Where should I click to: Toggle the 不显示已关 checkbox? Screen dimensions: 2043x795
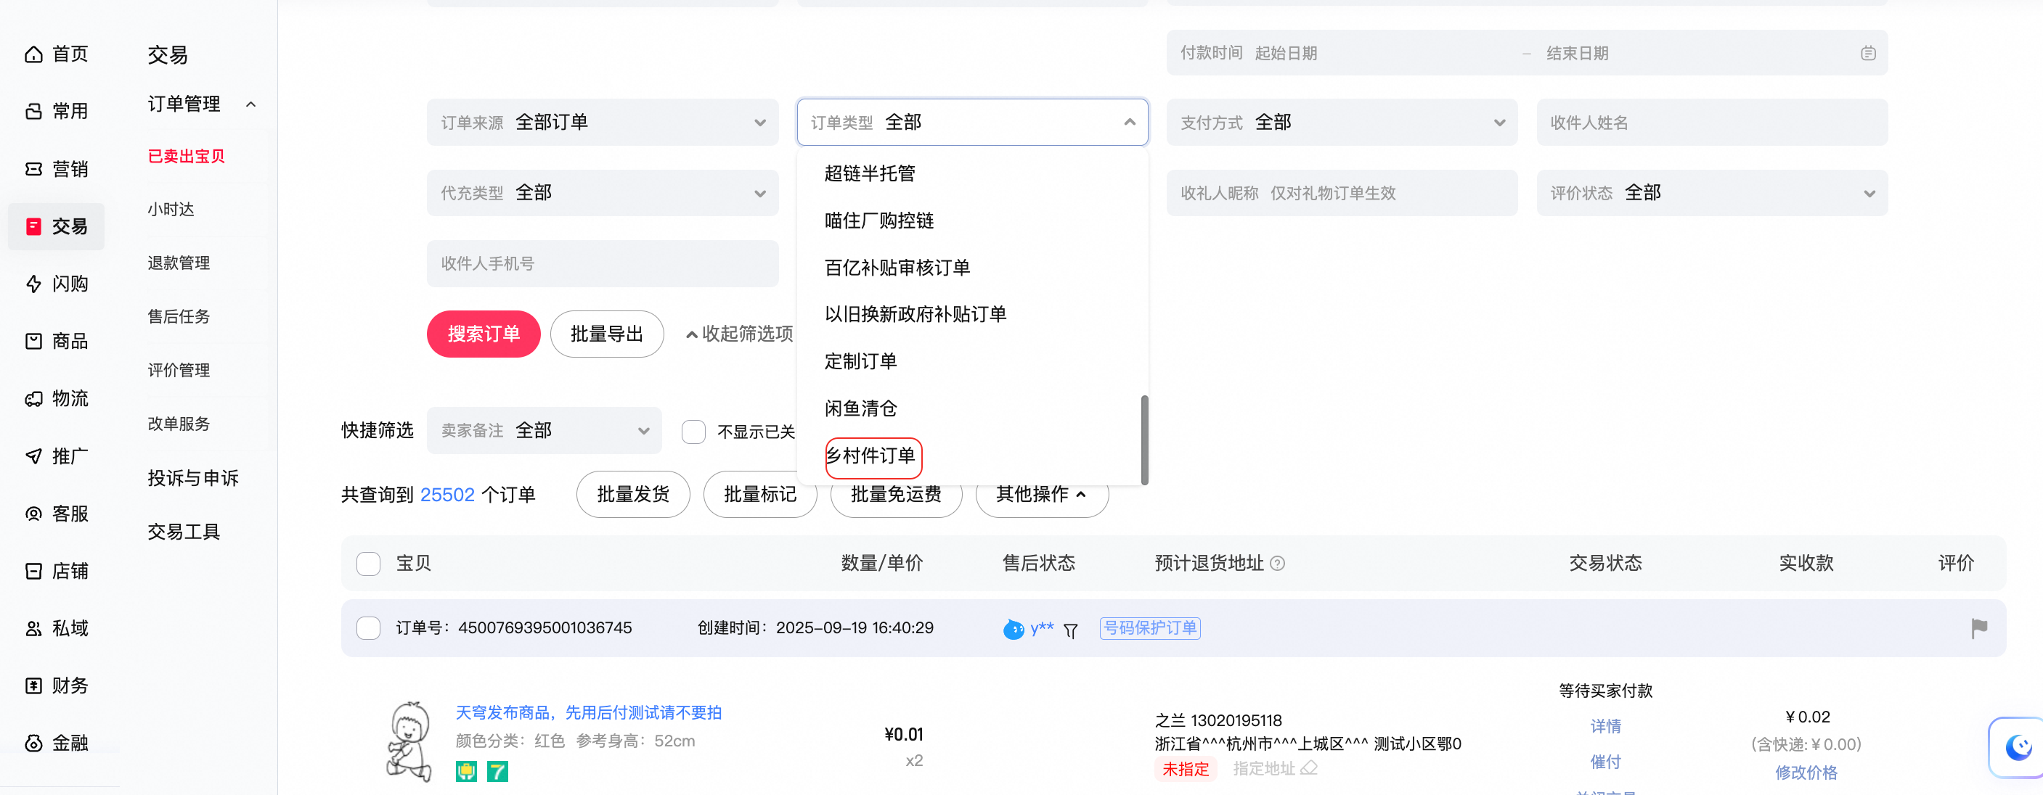click(x=693, y=431)
